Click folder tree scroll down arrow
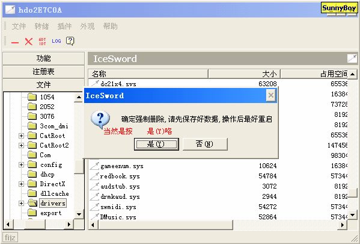The height and width of the screenshot is (244, 360). (x=79, y=214)
